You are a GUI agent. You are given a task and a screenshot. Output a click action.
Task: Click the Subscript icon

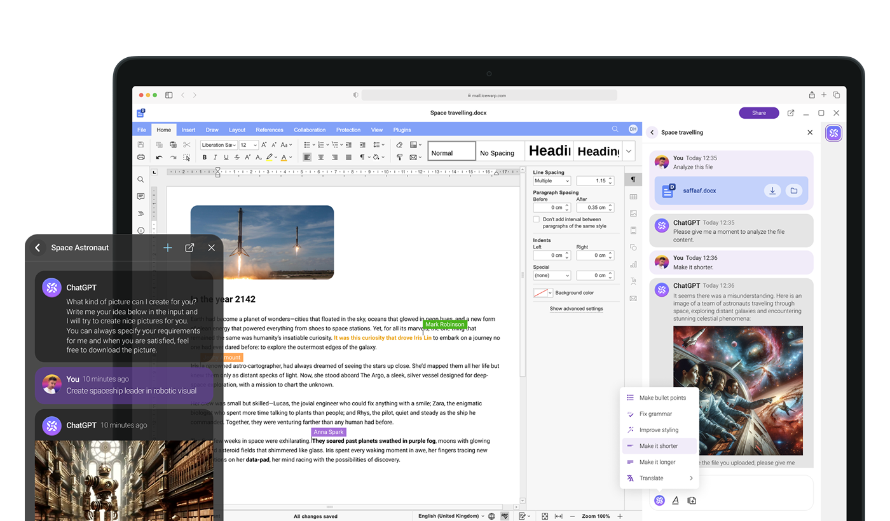point(260,157)
